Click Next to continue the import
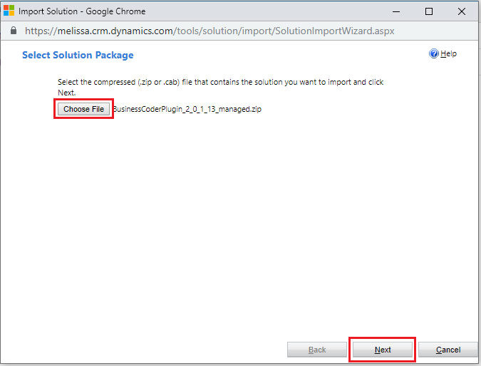This screenshot has height=366, width=481. click(x=383, y=350)
